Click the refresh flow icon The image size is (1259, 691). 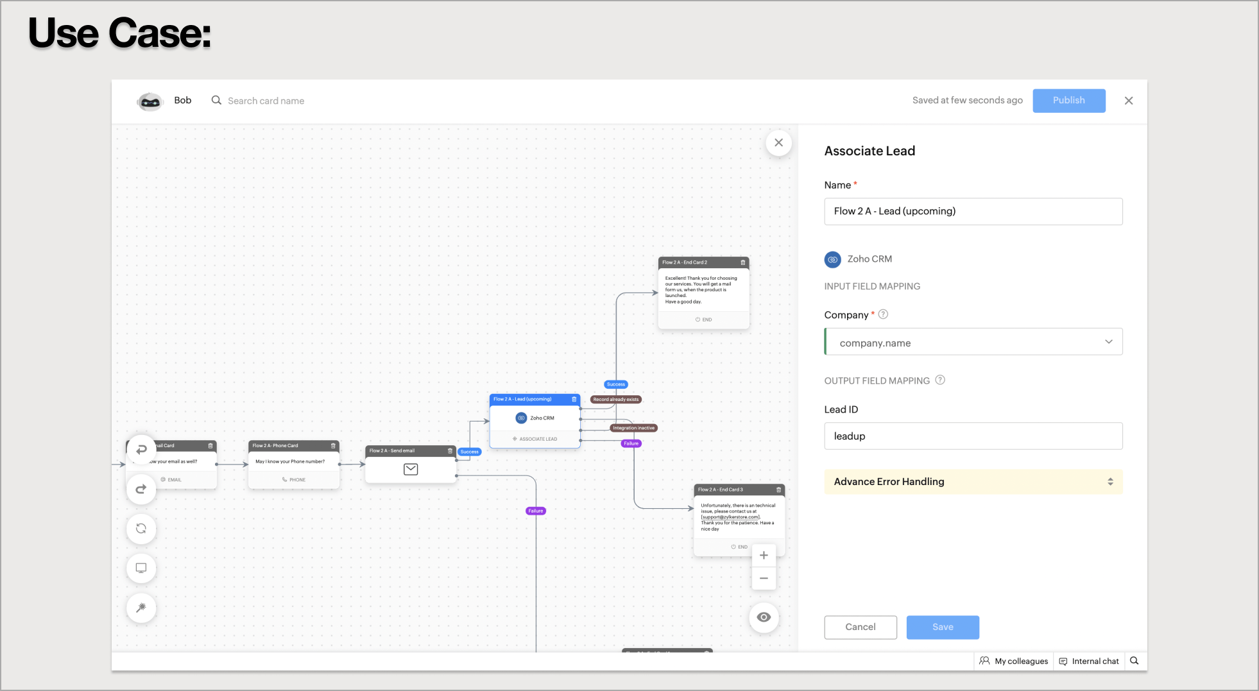tap(141, 529)
